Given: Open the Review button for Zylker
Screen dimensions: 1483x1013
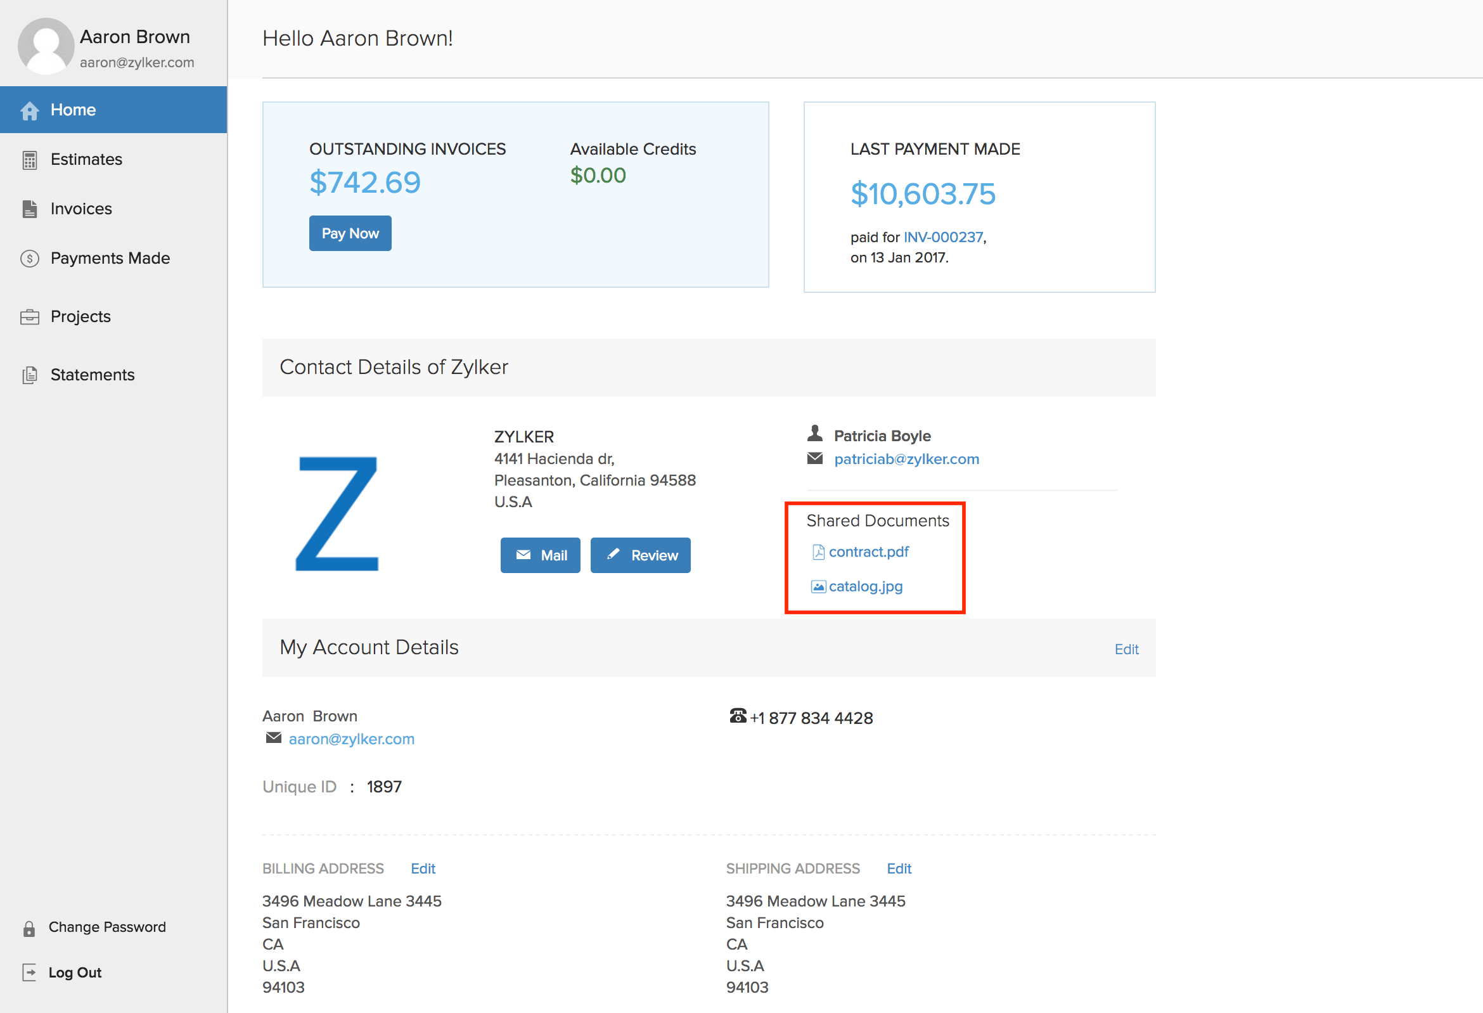Looking at the screenshot, I should click(640, 555).
